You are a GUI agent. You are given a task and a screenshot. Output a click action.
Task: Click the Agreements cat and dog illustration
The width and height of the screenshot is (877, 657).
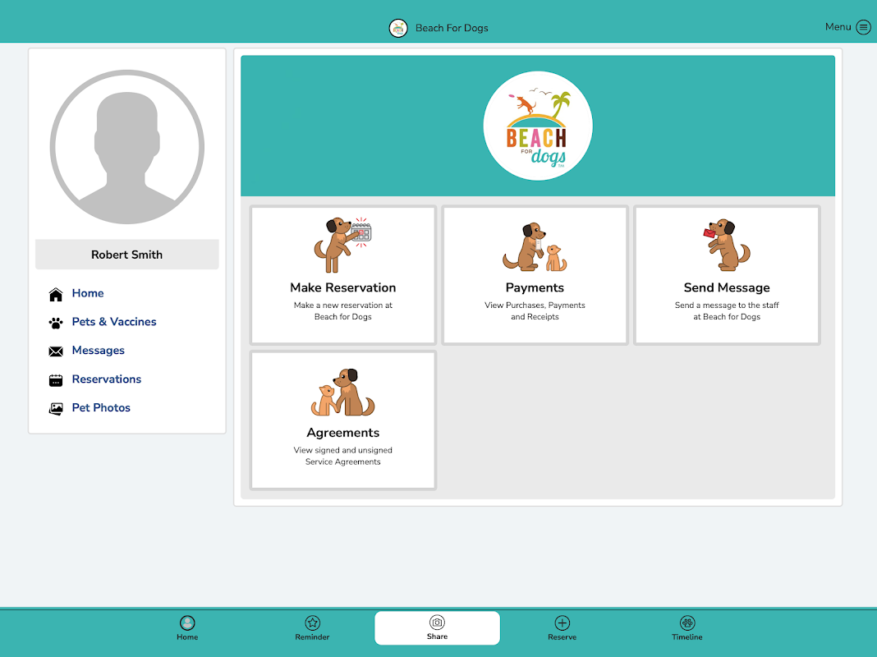click(343, 392)
